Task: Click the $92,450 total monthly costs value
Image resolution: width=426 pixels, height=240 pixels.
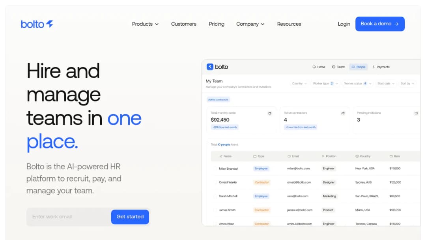Action: click(x=220, y=120)
